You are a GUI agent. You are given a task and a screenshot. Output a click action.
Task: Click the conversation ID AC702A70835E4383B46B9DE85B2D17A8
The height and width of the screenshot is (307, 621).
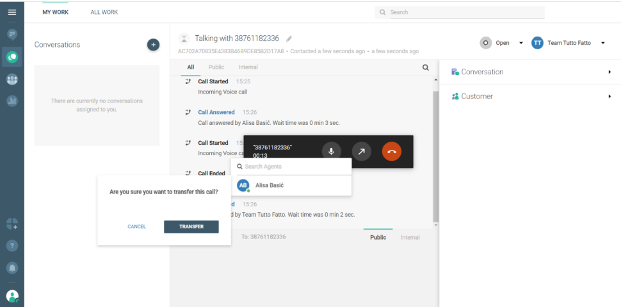pos(231,51)
